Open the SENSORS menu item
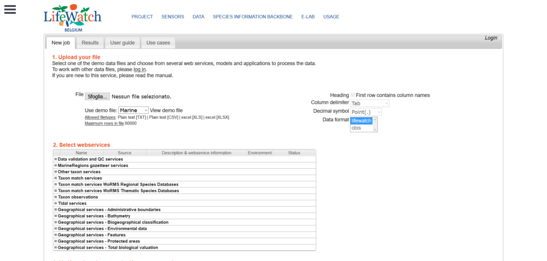The image size is (547, 261). 173,17
